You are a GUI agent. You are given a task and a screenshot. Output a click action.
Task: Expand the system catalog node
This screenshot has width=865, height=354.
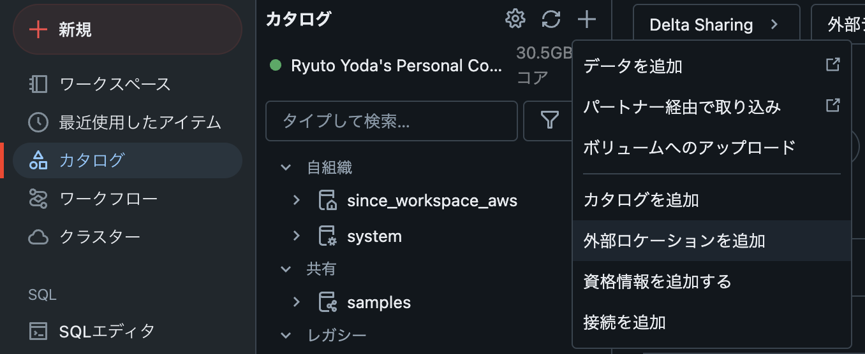pyautogui.click(x=296, y=236)
